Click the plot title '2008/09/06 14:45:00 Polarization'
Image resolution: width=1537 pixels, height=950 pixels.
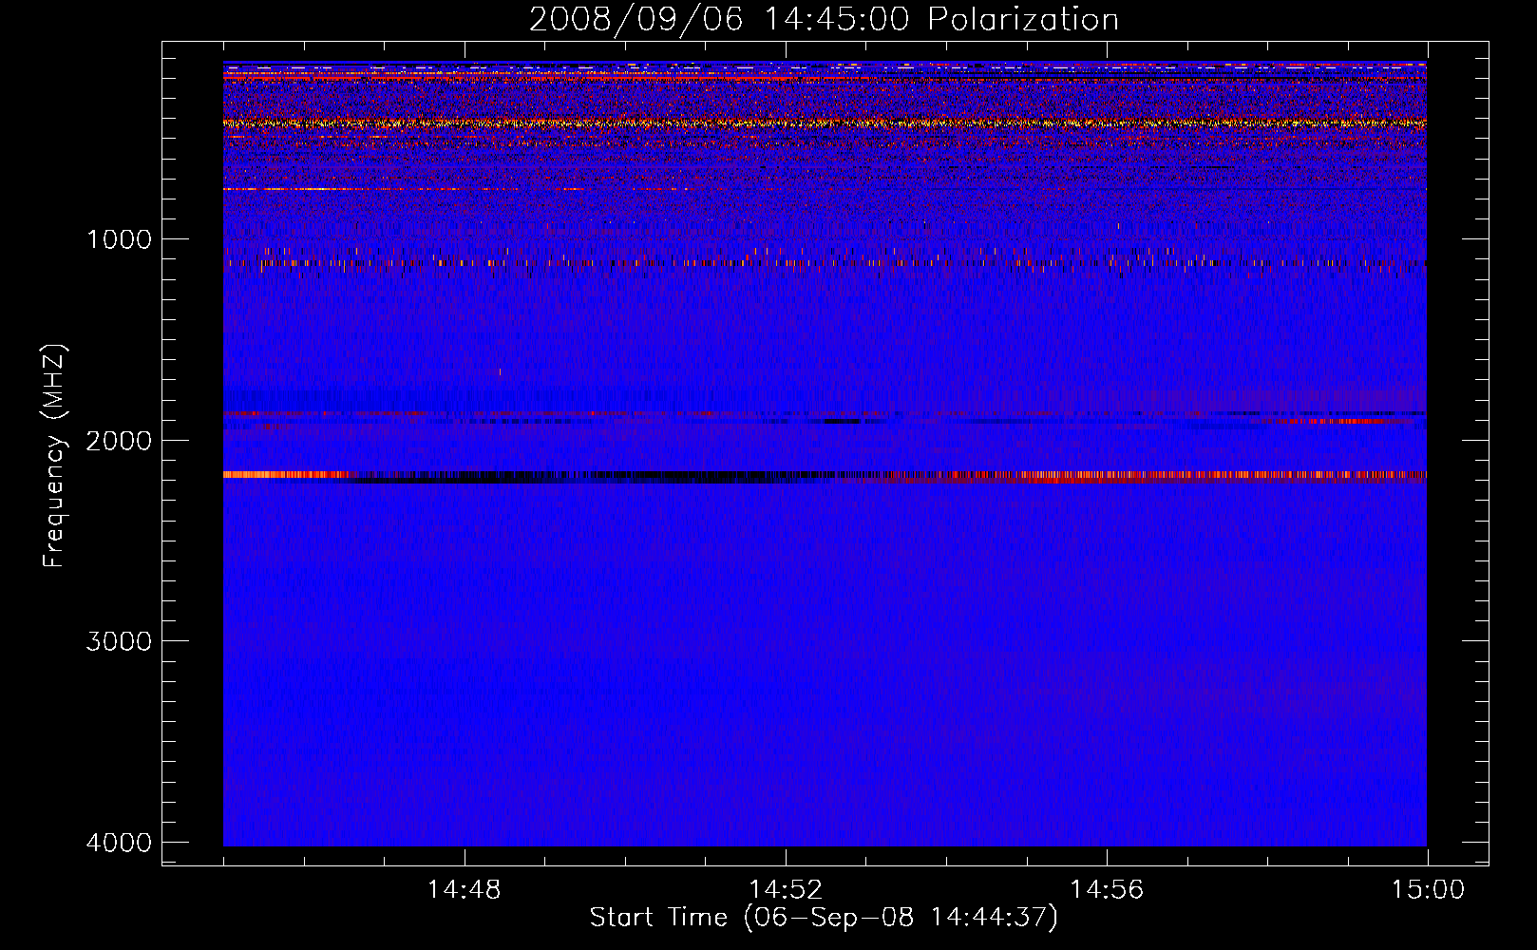pos(824,20)
